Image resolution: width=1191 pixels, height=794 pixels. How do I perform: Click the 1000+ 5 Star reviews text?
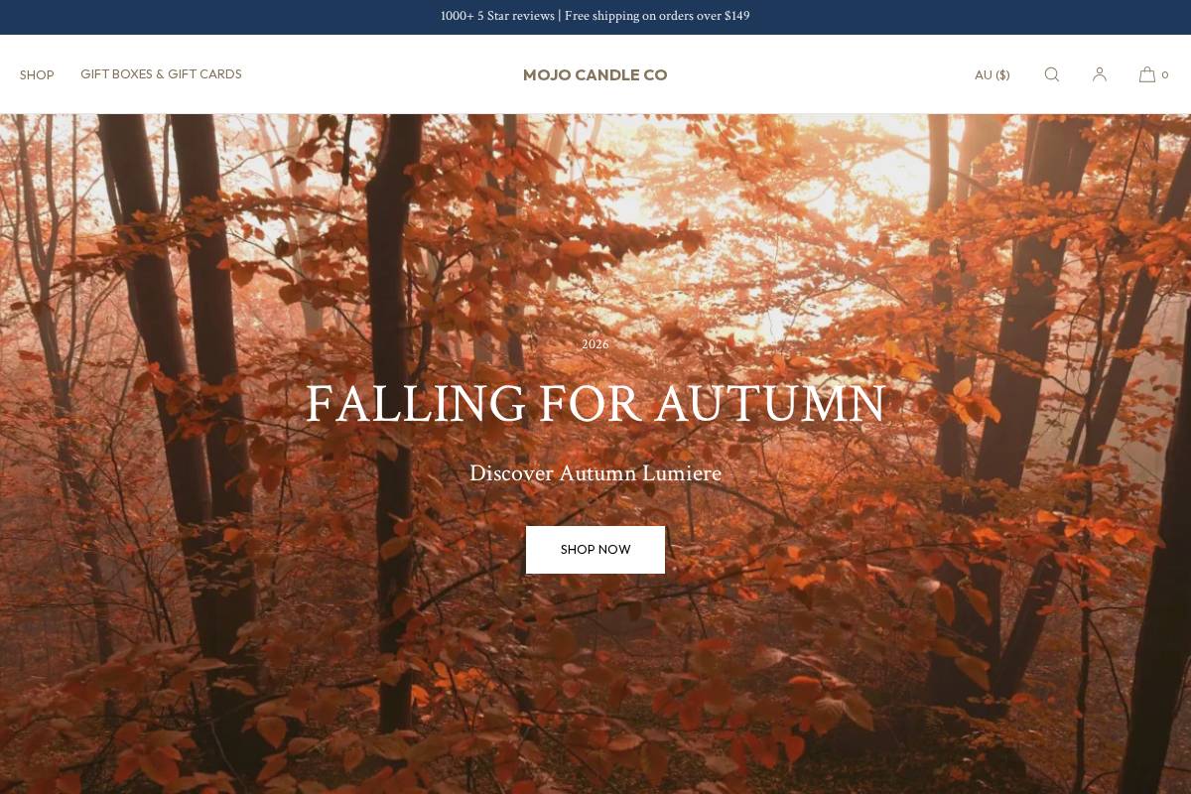pyautogui.click(x=497, y=16)
